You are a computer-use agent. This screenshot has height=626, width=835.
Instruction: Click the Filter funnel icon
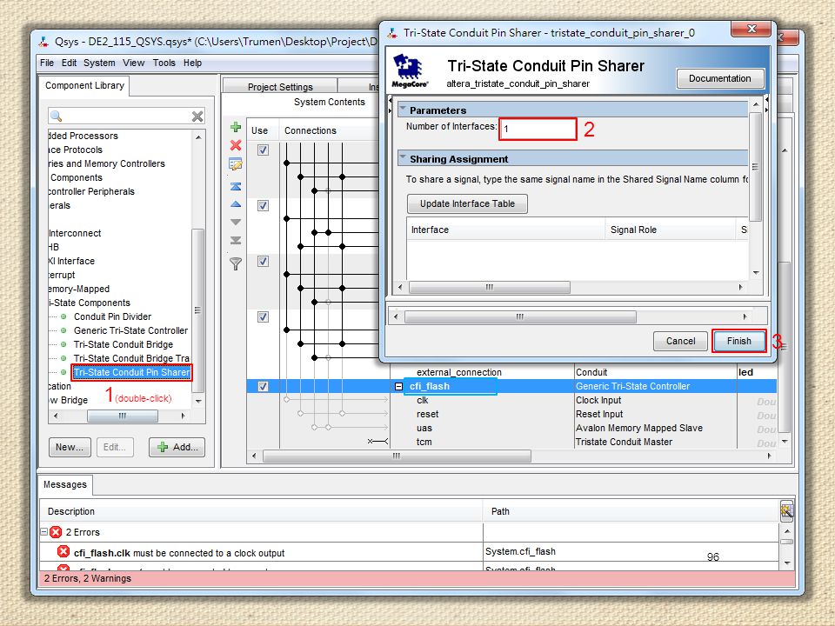coord(236,263)
